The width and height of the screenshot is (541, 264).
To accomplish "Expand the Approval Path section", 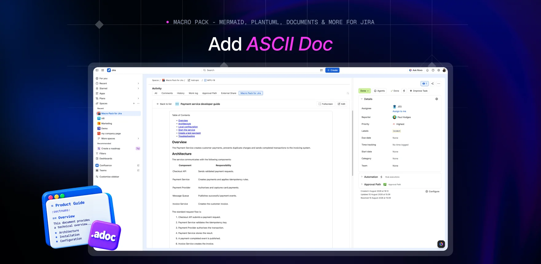I will coord(362,184).
